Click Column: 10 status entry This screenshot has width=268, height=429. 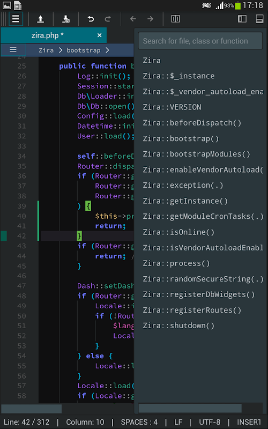[85, 422]
